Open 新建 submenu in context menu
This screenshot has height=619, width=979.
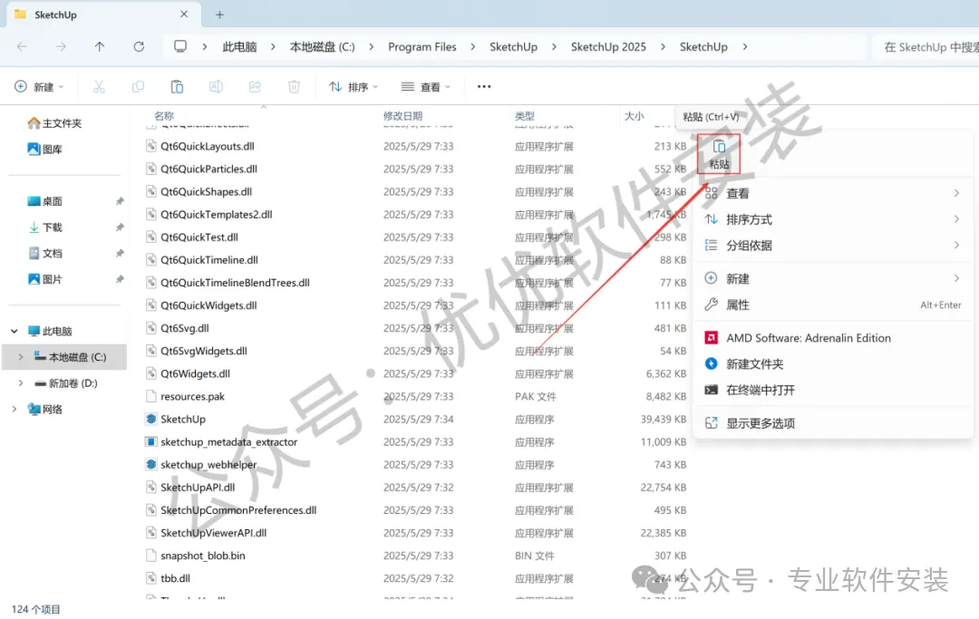click(x=832, y=279)
